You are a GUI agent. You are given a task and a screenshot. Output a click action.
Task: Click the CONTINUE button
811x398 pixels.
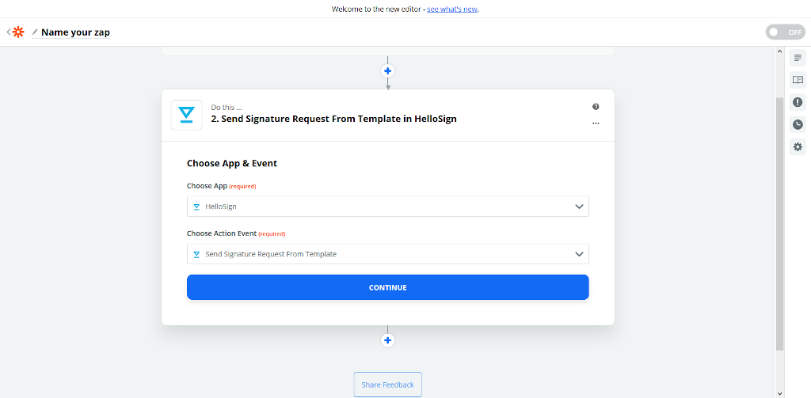pyautogui.click(x=387, y=287)
